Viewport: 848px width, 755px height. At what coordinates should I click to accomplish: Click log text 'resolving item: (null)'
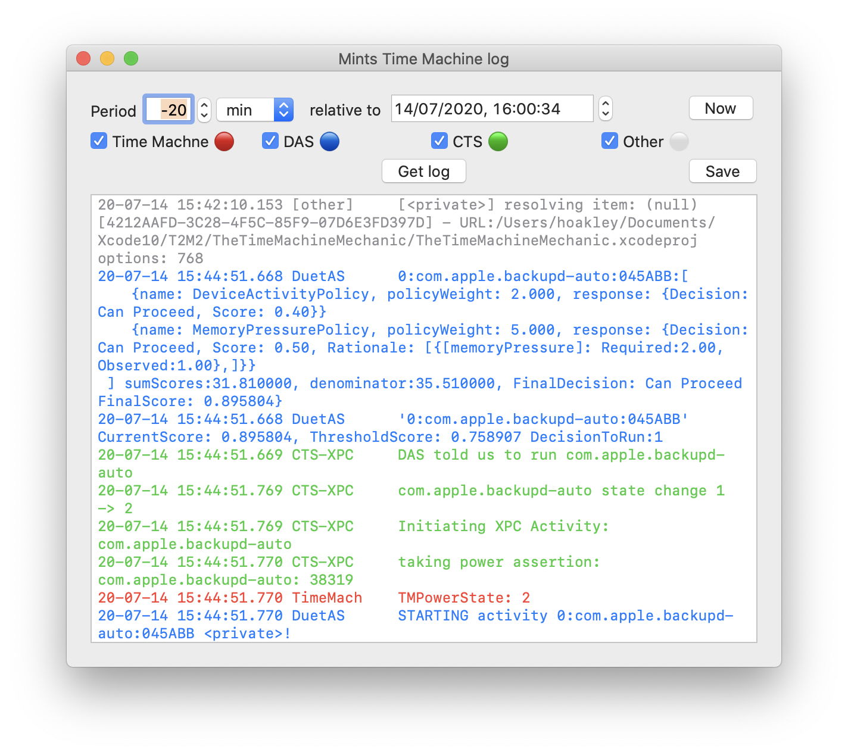pyautogui.click(x=600, y=205)
